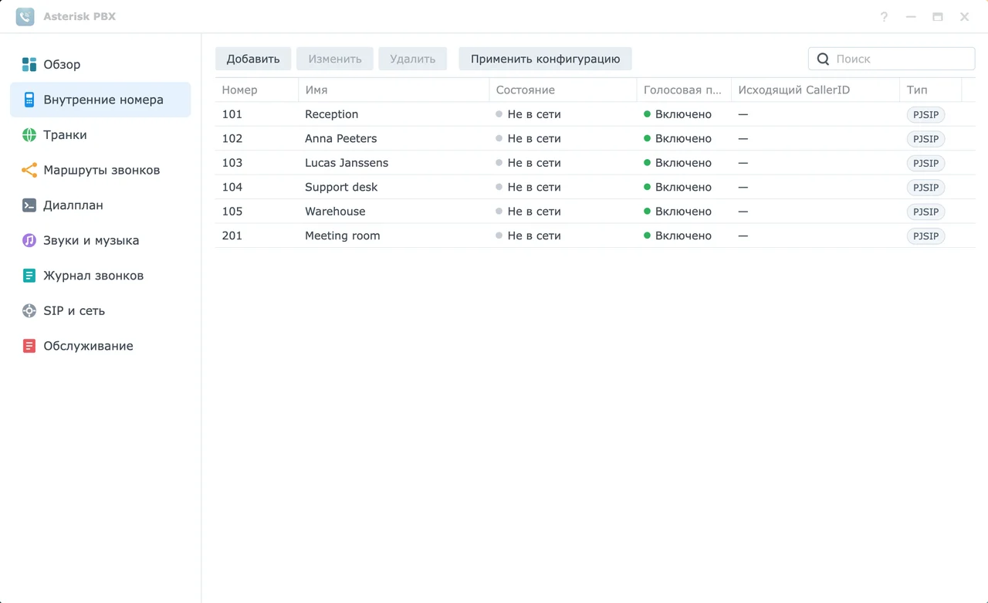Click the name Meeting room
Screen dimensions: 988x603
coord(343,236)
